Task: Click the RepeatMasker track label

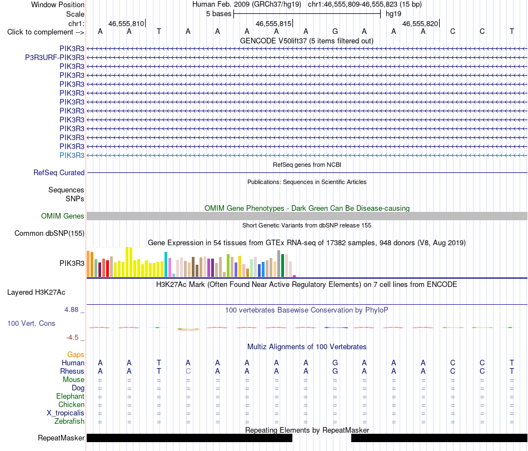Action: point(61,438)
